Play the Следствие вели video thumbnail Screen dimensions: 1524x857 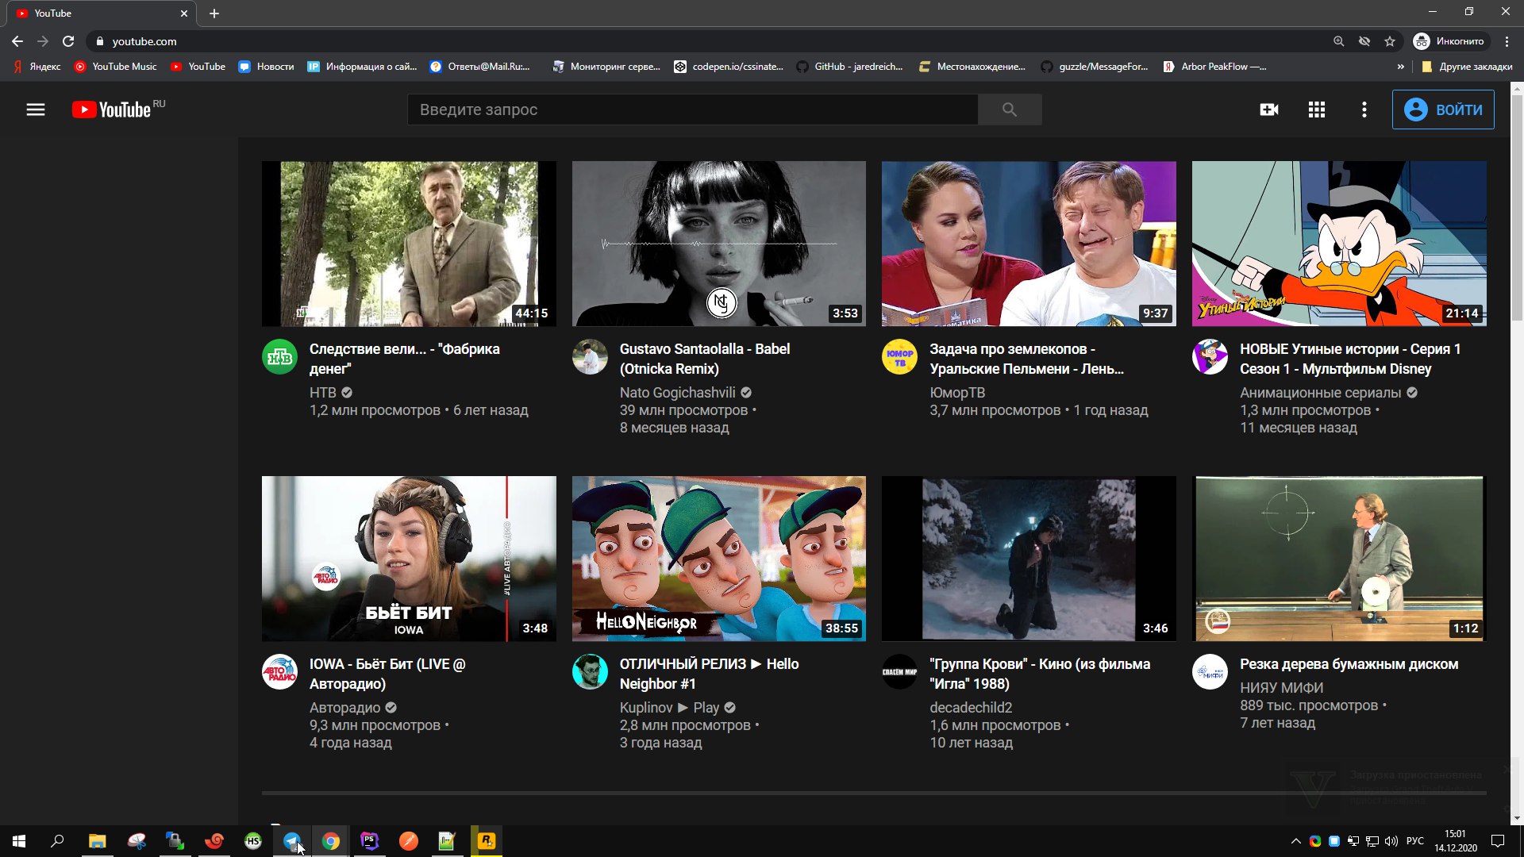point(409,244)
